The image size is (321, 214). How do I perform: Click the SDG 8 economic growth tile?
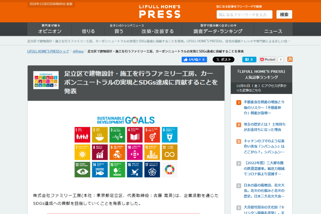[x=100, y=152]
